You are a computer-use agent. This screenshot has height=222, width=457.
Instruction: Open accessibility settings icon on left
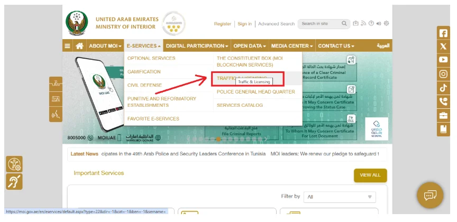[14, 164]
